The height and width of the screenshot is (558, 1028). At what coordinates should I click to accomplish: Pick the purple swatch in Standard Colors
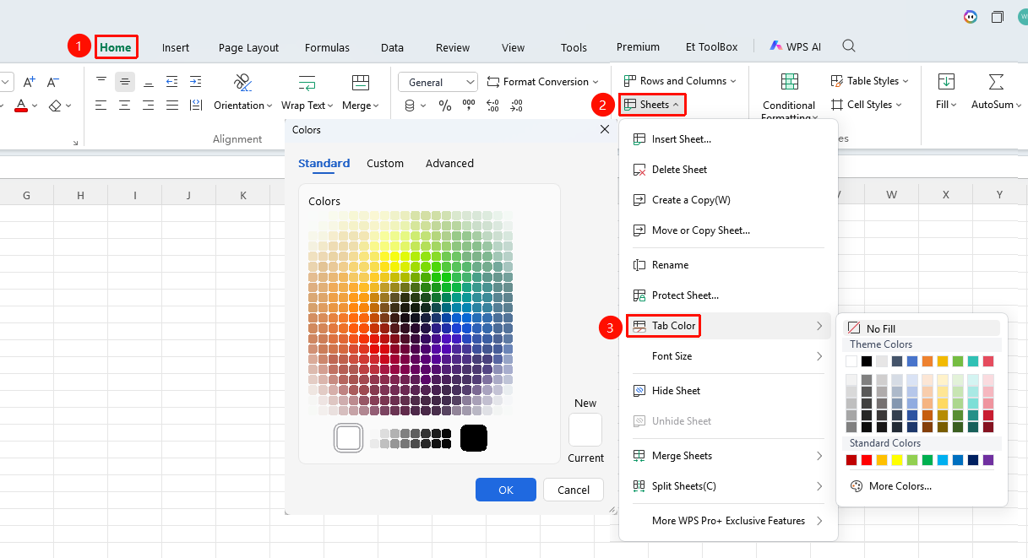[988, 460]
